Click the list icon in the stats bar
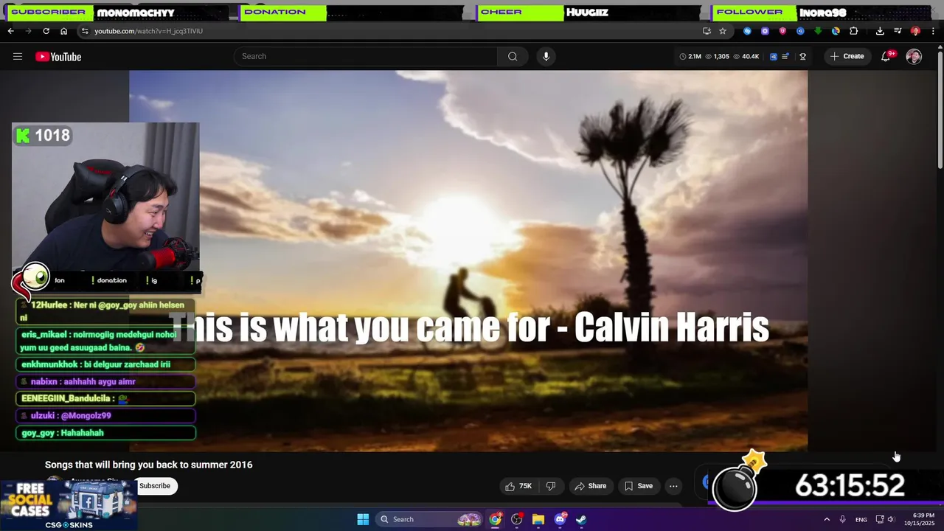Screen dimensions: 944x531 pos(785,57)
